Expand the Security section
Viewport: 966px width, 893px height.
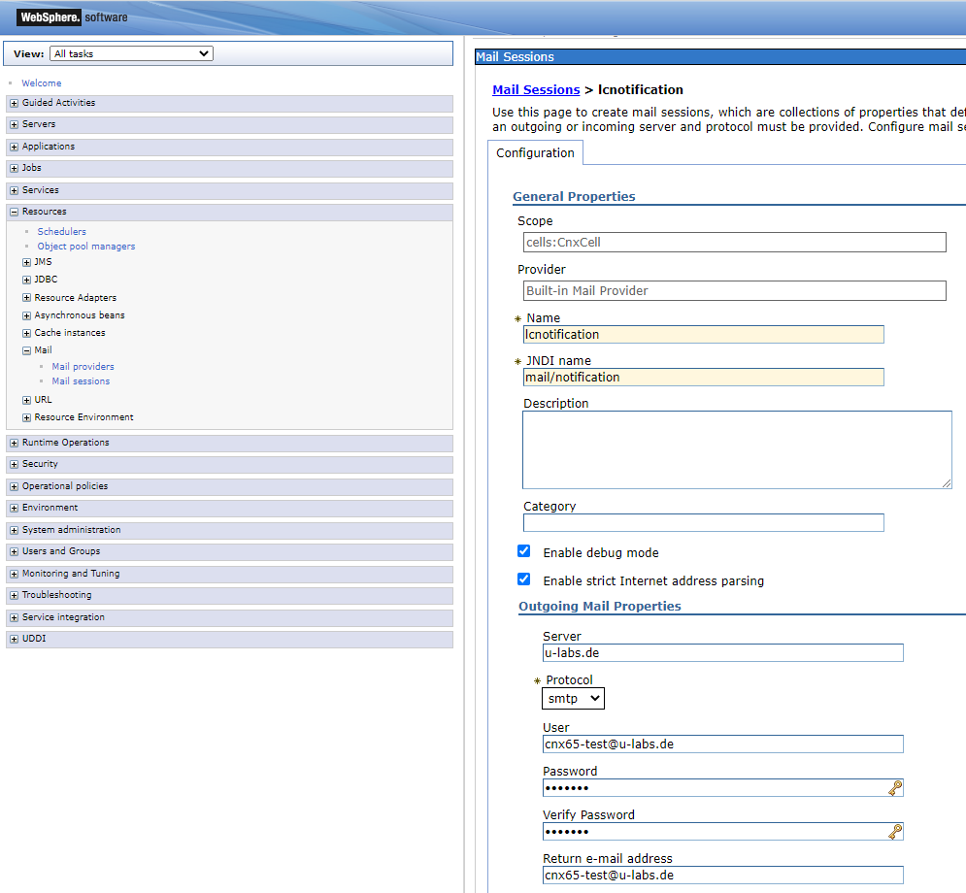point(15,464)
